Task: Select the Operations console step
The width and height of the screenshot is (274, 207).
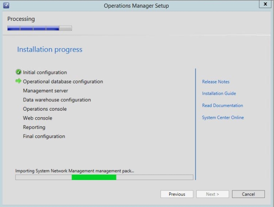Action: click(45, 109)
